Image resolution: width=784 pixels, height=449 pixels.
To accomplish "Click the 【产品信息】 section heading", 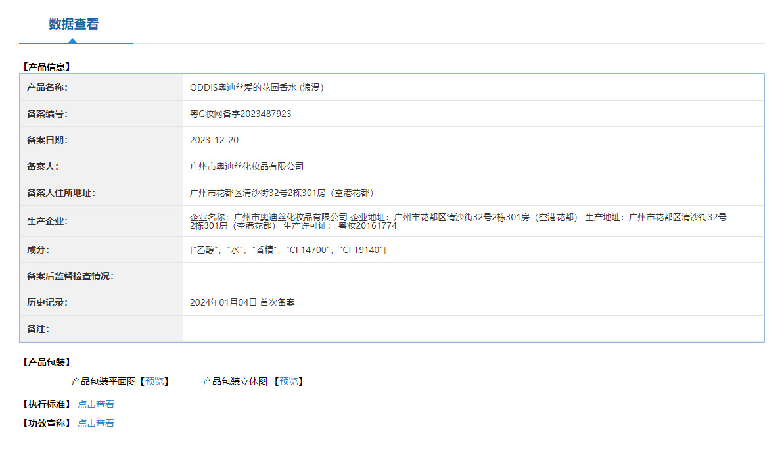I will click(x=46, y=66).
